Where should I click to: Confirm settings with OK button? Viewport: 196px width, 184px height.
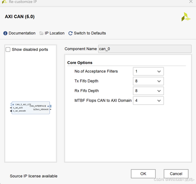(x=143, y=174)
